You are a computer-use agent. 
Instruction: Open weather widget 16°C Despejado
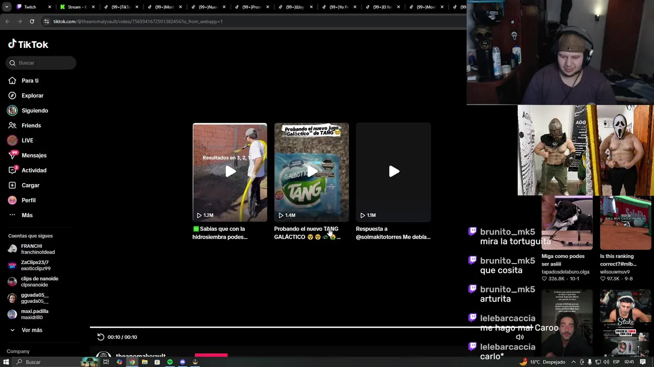[542, 362]
